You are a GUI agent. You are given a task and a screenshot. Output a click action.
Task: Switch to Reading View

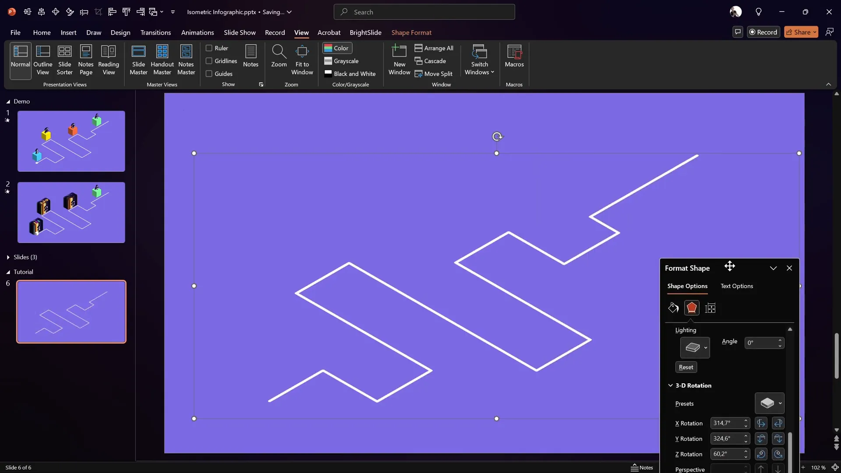click(109, 60)
